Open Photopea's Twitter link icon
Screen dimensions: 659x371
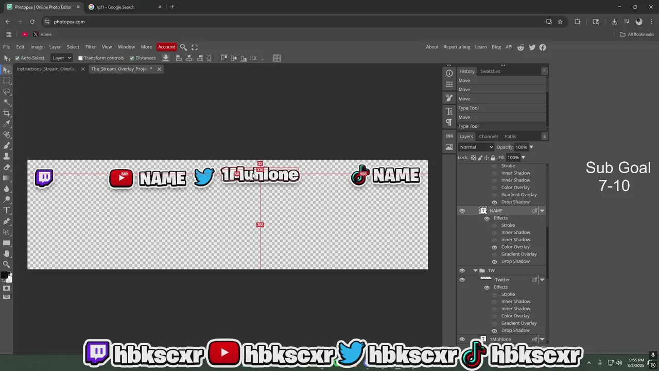[x=532, y=47]
